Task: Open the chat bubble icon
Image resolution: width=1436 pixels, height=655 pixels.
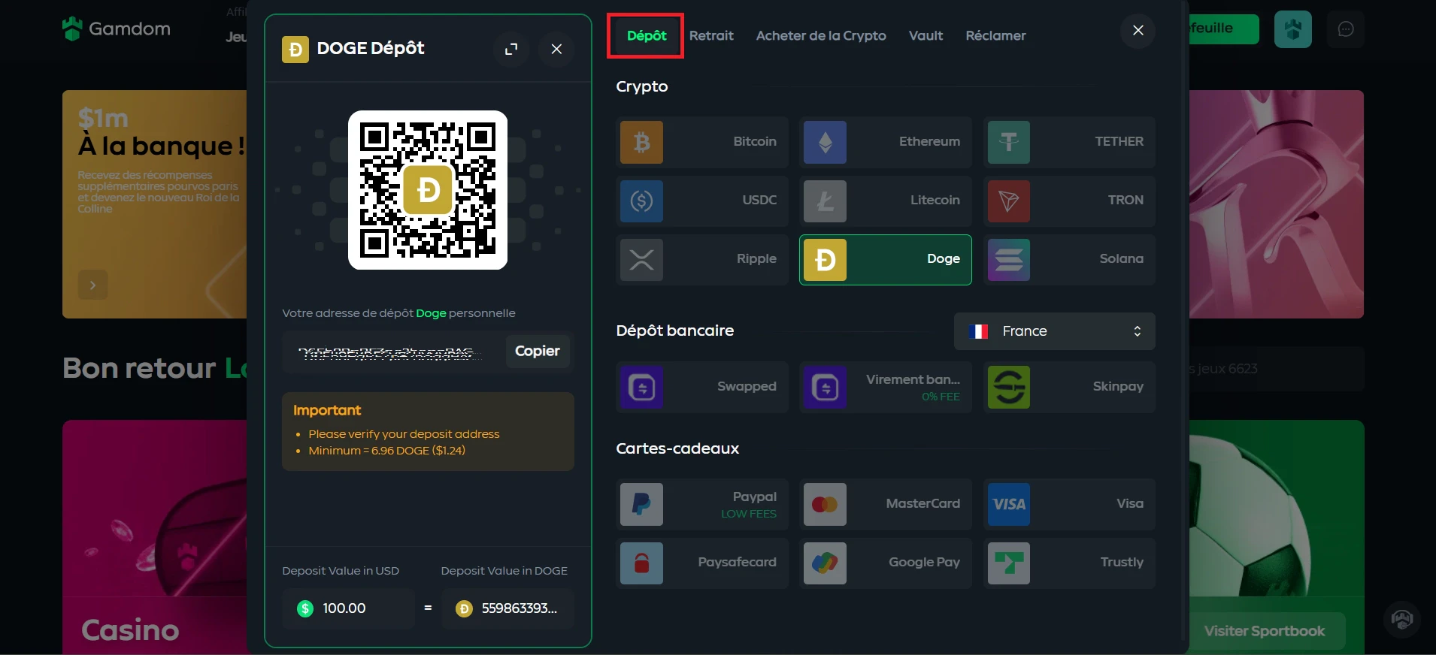Action: click(1346, 29)
